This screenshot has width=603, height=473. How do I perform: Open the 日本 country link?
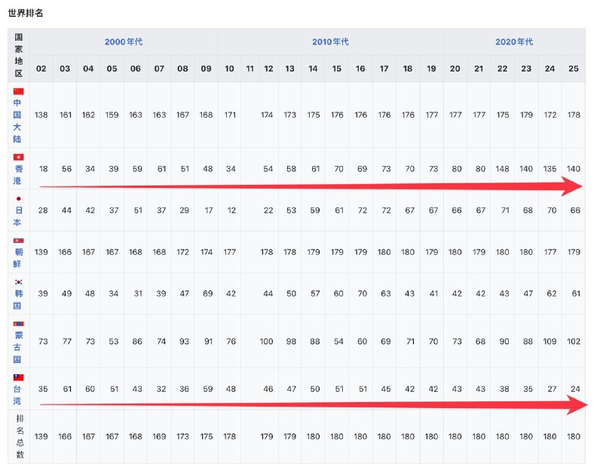point(18,217)
